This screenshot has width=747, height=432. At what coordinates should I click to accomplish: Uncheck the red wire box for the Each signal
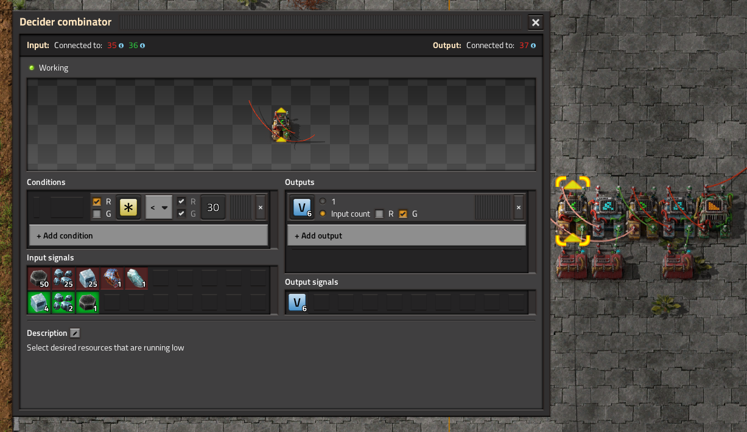96,201
